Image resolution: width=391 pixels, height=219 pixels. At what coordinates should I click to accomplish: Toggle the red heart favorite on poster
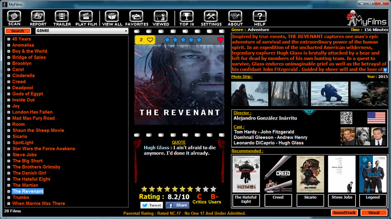pyautogui.click(x=220, y=40)
